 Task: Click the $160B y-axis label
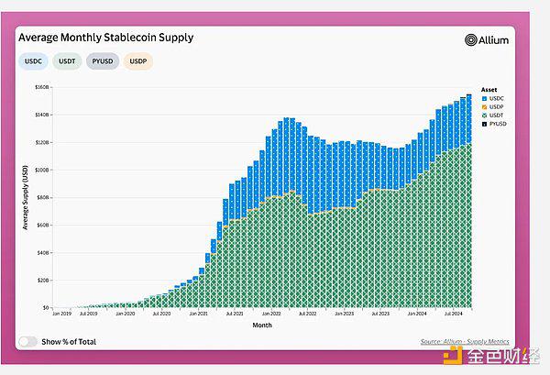click(x=42, y=87)
